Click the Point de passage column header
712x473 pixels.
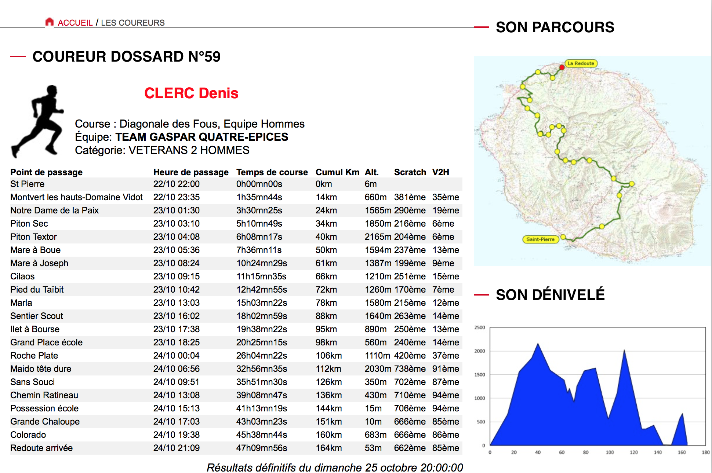point(47,172)
